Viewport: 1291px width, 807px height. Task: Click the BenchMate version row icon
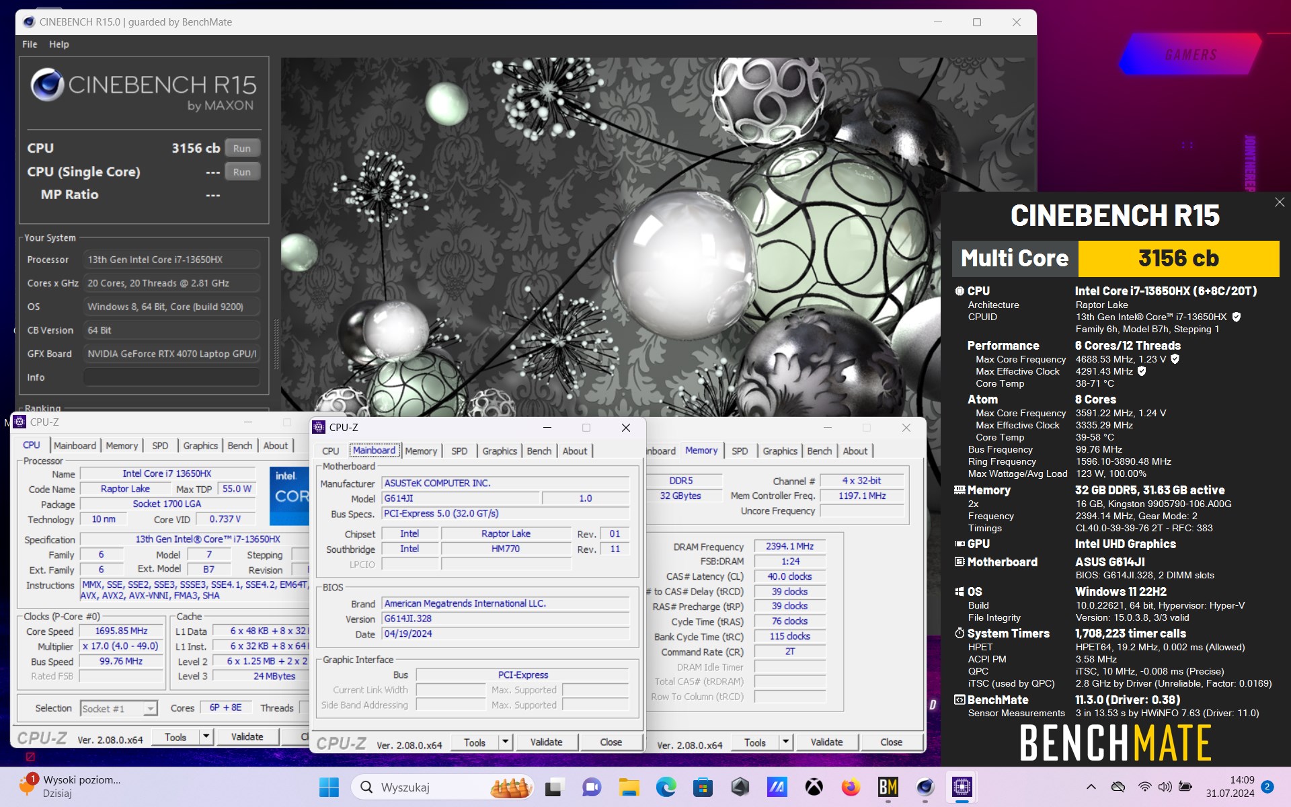960,700
